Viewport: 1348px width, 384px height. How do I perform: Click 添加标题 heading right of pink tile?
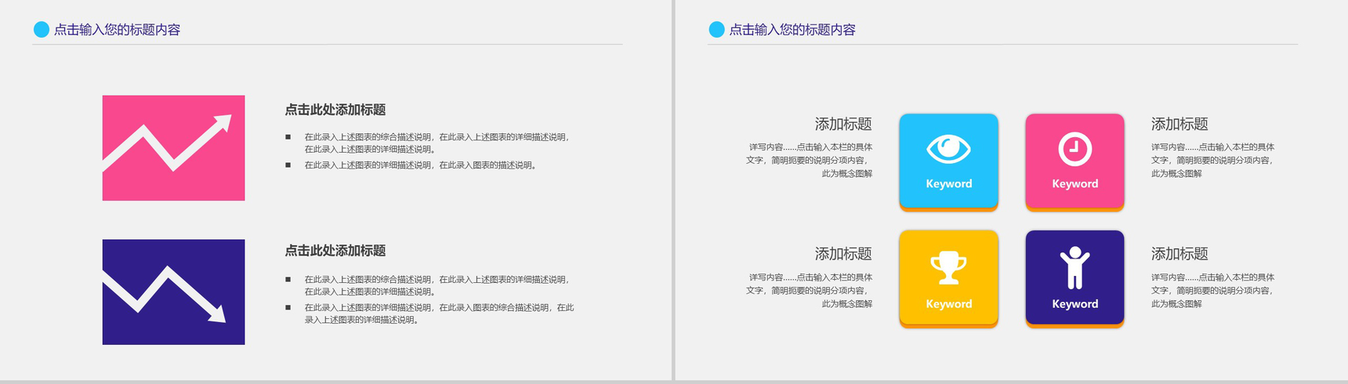[1179, 124]
